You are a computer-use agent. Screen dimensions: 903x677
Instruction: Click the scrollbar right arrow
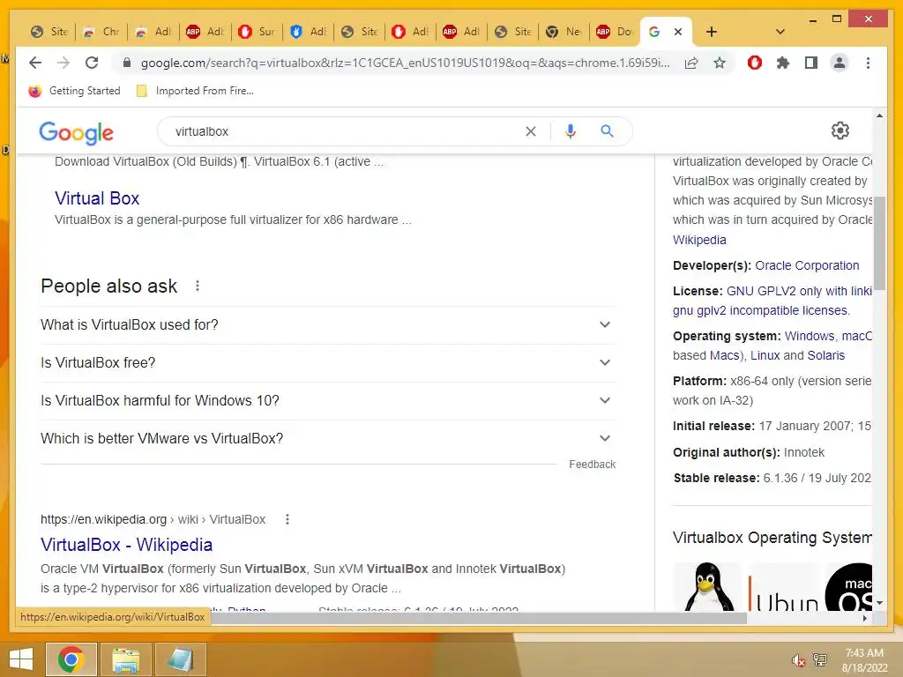865,618
